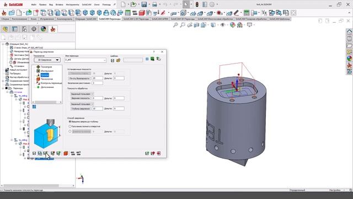Click the drilling depth value field showing 10
The height and width of the screenshot is (199, 353).
click(x=97, y=109)
